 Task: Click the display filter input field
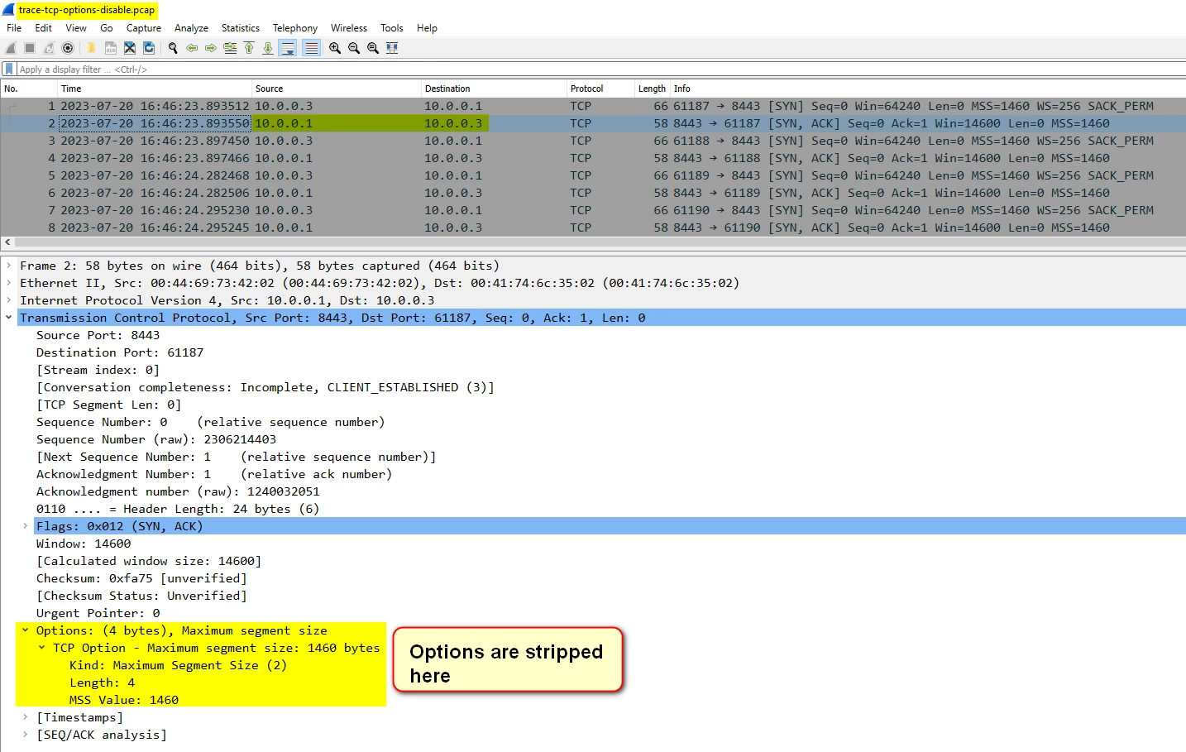[x=600, y=69]
